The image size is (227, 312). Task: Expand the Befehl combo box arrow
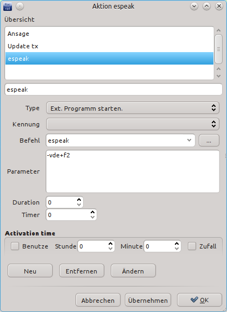tap(189, 141)
